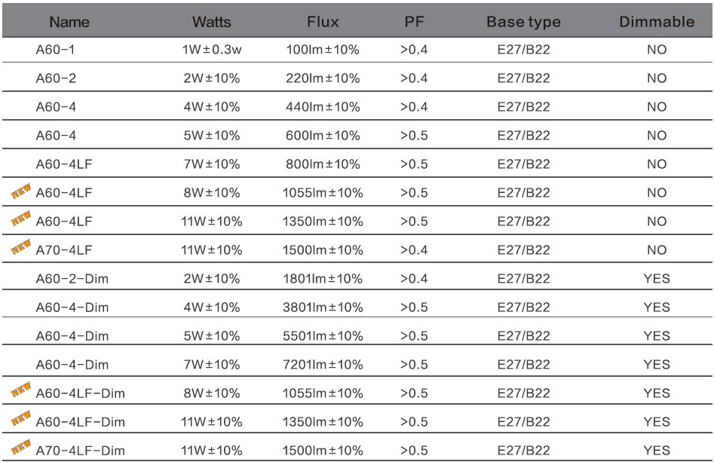Click the NEW badge beside A70-4LF non-dimmable row
Viewport: 714px width, 462px height.
(x=21, y=246)
